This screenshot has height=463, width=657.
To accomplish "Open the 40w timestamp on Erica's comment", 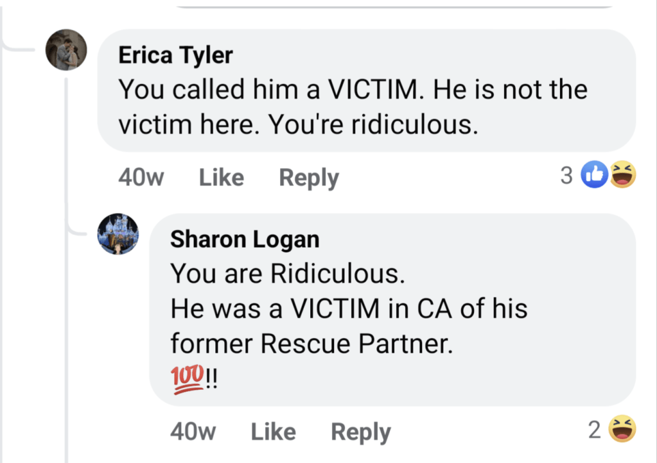I will [141, 177].
